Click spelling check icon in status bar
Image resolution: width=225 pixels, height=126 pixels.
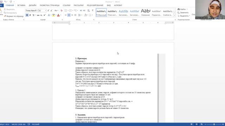(29, 125)
